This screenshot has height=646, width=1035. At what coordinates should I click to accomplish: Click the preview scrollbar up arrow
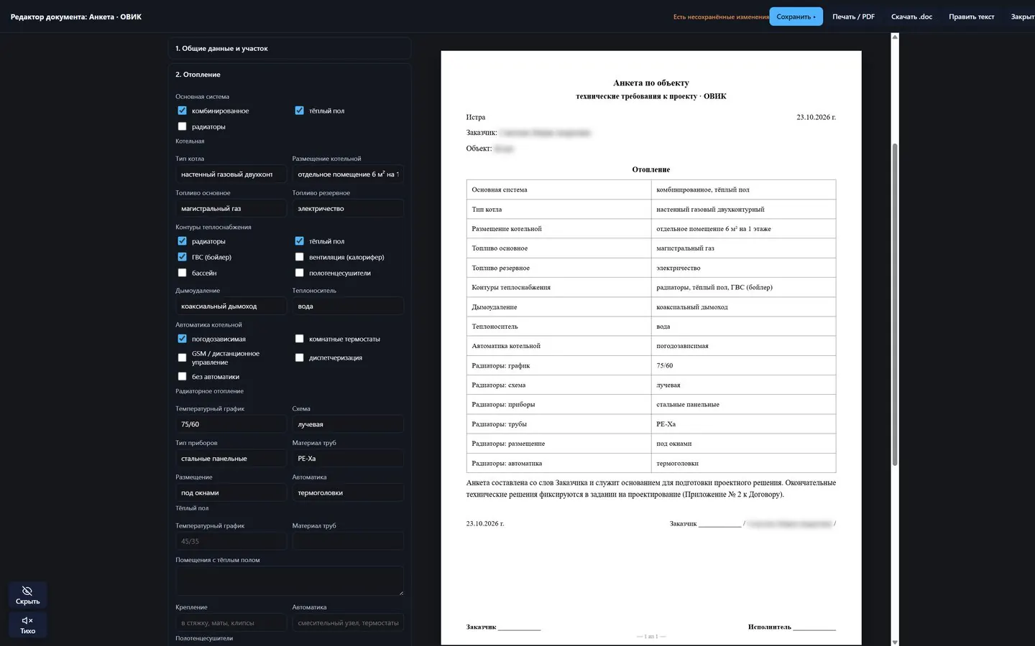click(x=895, y=37)
